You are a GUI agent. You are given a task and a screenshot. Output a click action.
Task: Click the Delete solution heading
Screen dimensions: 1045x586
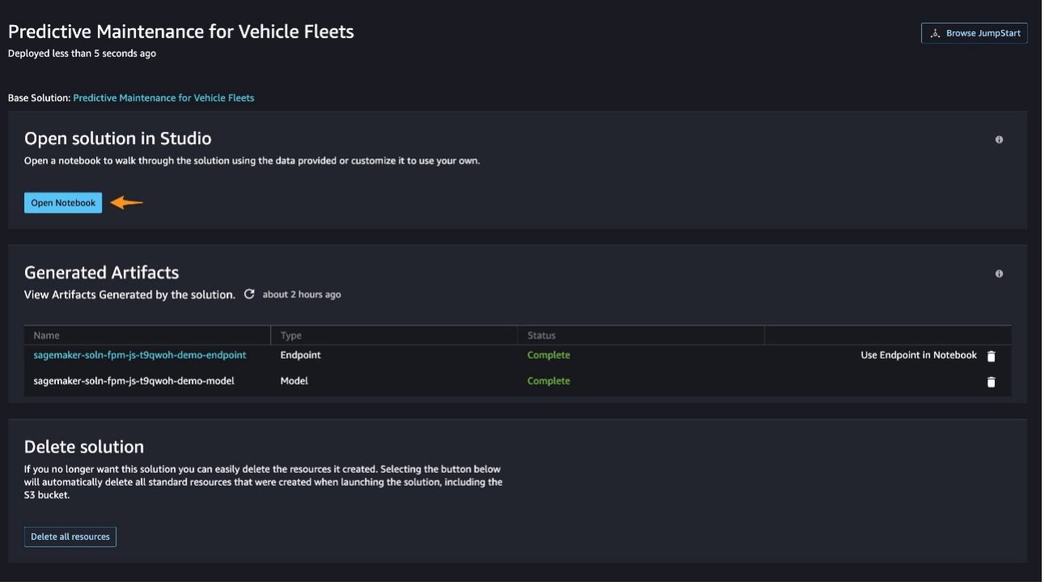tap(84, 447)
